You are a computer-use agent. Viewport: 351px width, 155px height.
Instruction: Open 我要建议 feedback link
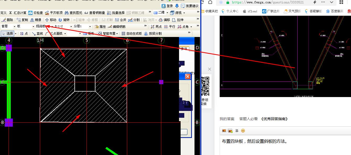[190, 6]
